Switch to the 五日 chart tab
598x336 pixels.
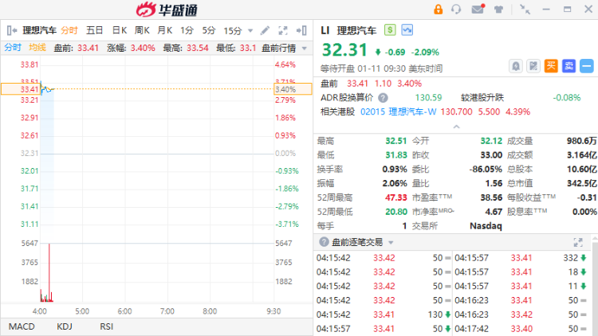click(94, 30)
